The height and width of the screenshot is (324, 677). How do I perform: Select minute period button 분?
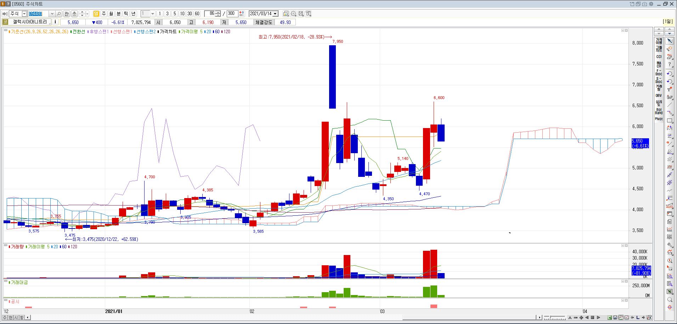pos(119,14)
